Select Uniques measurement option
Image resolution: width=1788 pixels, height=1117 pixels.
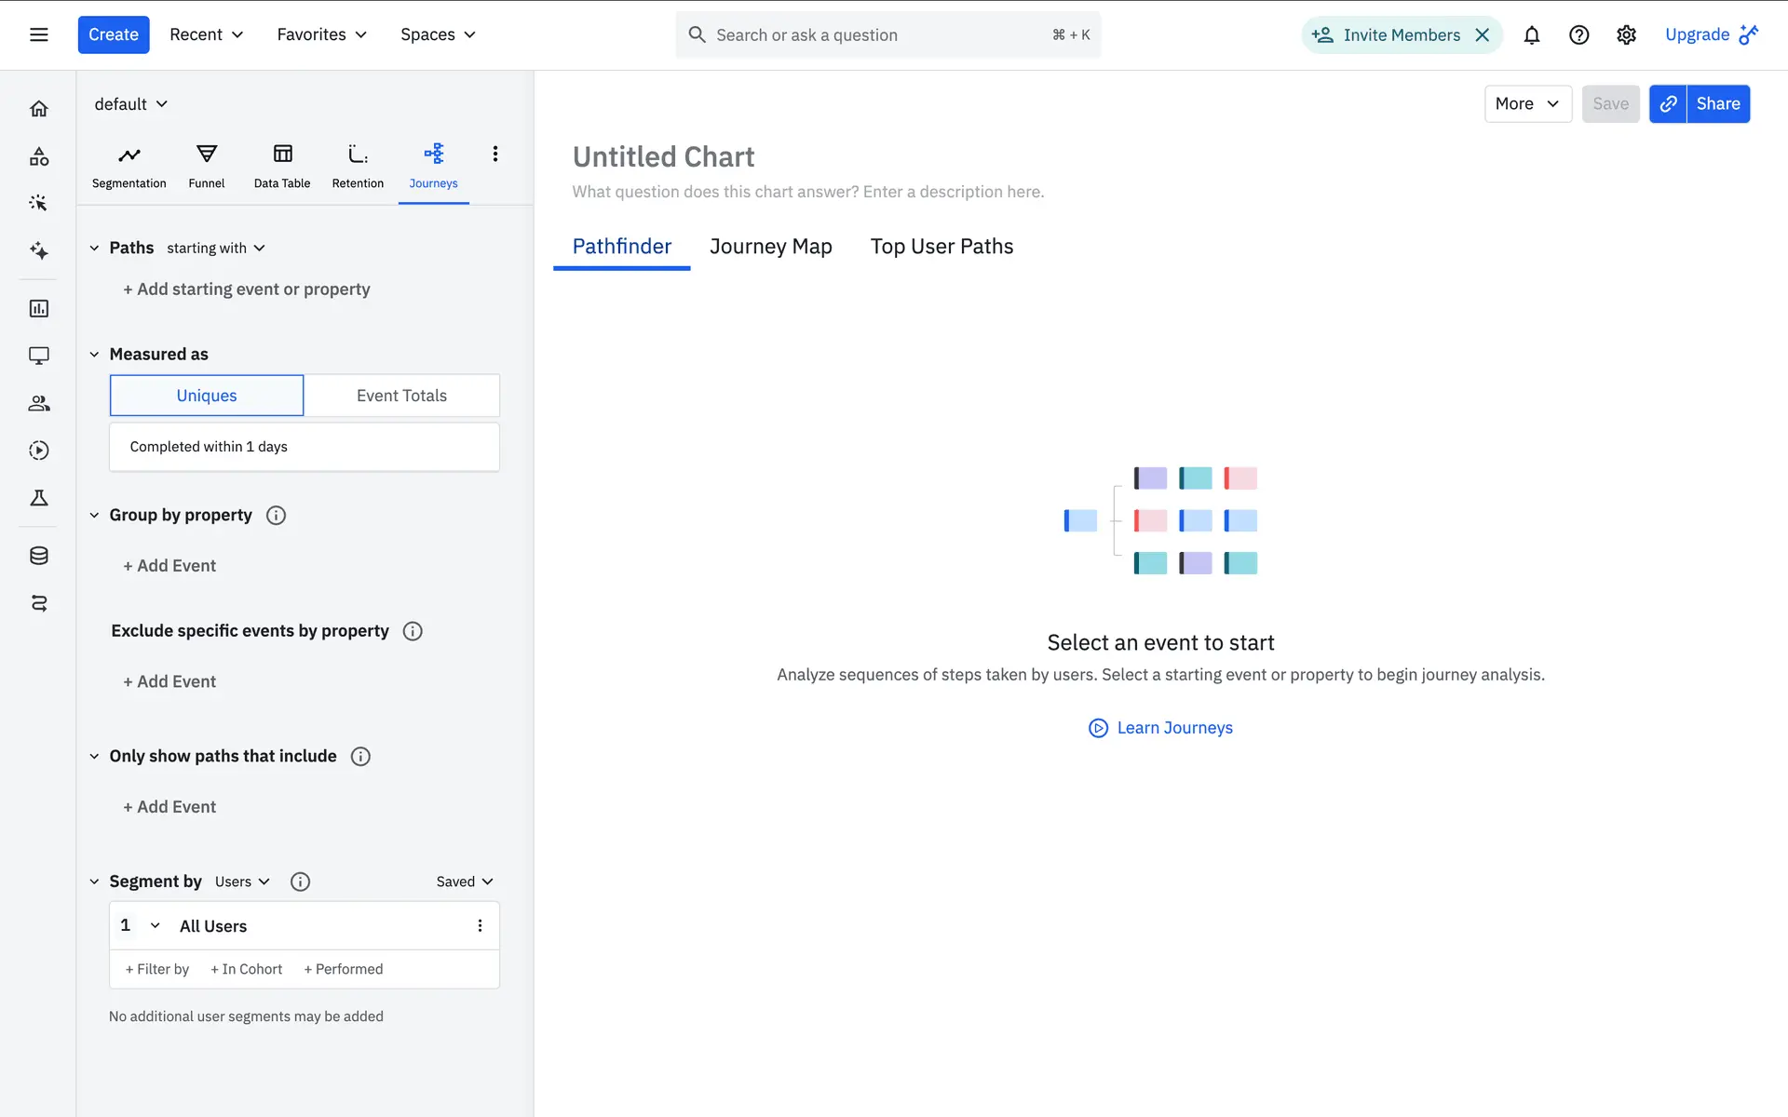coord(207,396)
